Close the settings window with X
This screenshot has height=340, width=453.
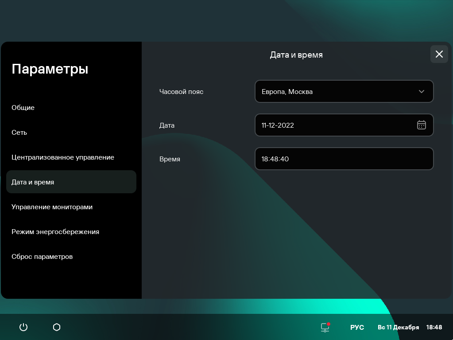(x=439, y=54)
